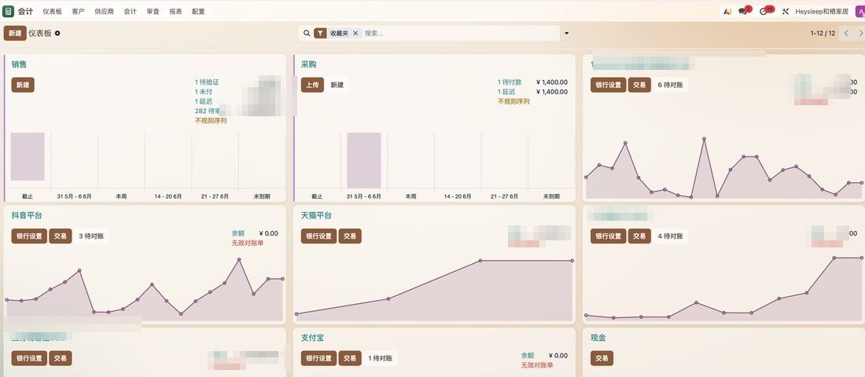Open the 配置 menu

point(198,11)
